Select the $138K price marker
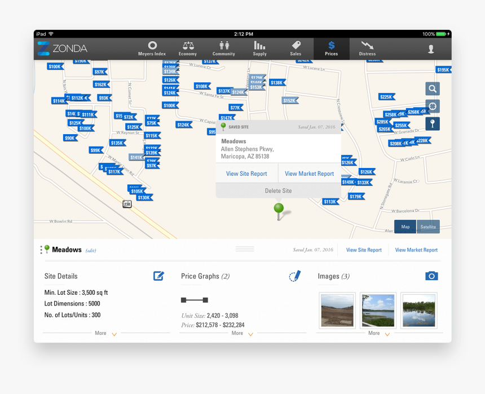 point(277,82)
